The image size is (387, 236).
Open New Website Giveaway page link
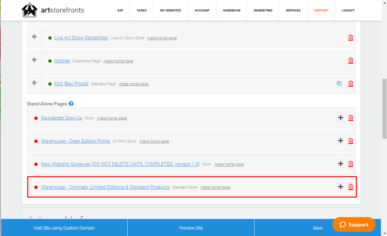(120, 164)
